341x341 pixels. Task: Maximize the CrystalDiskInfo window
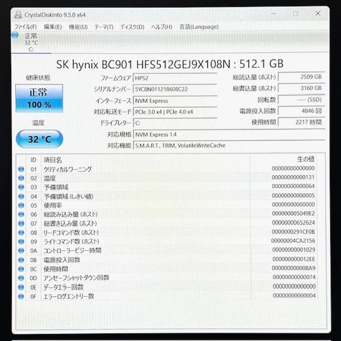tap(295, 14)
